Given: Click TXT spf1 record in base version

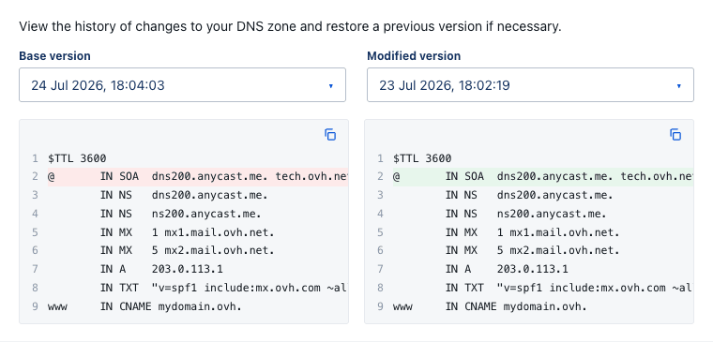Looking at the screenshot, I should point(223,288).
